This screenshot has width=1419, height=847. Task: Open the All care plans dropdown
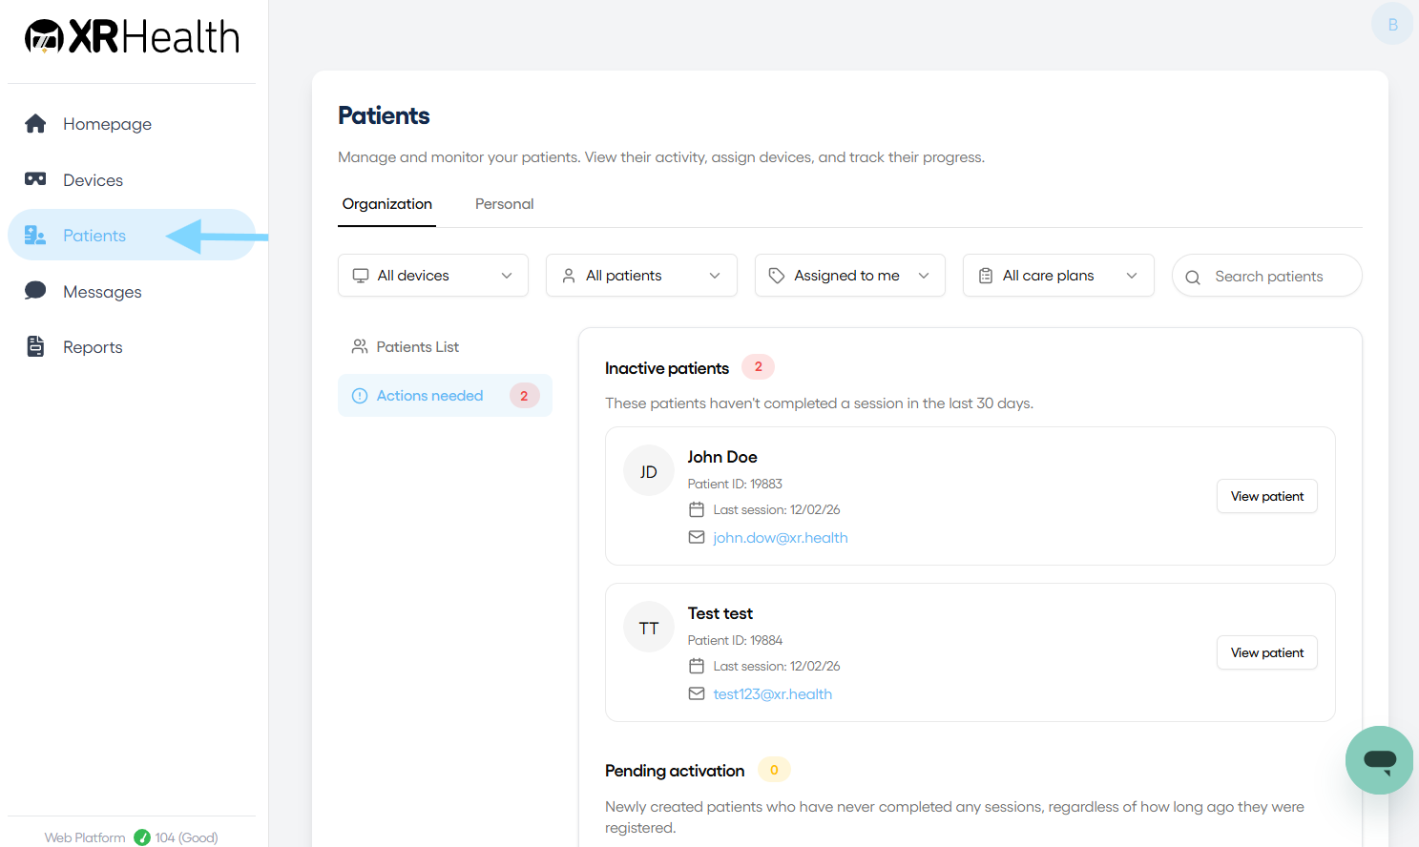click(1058, 276)
